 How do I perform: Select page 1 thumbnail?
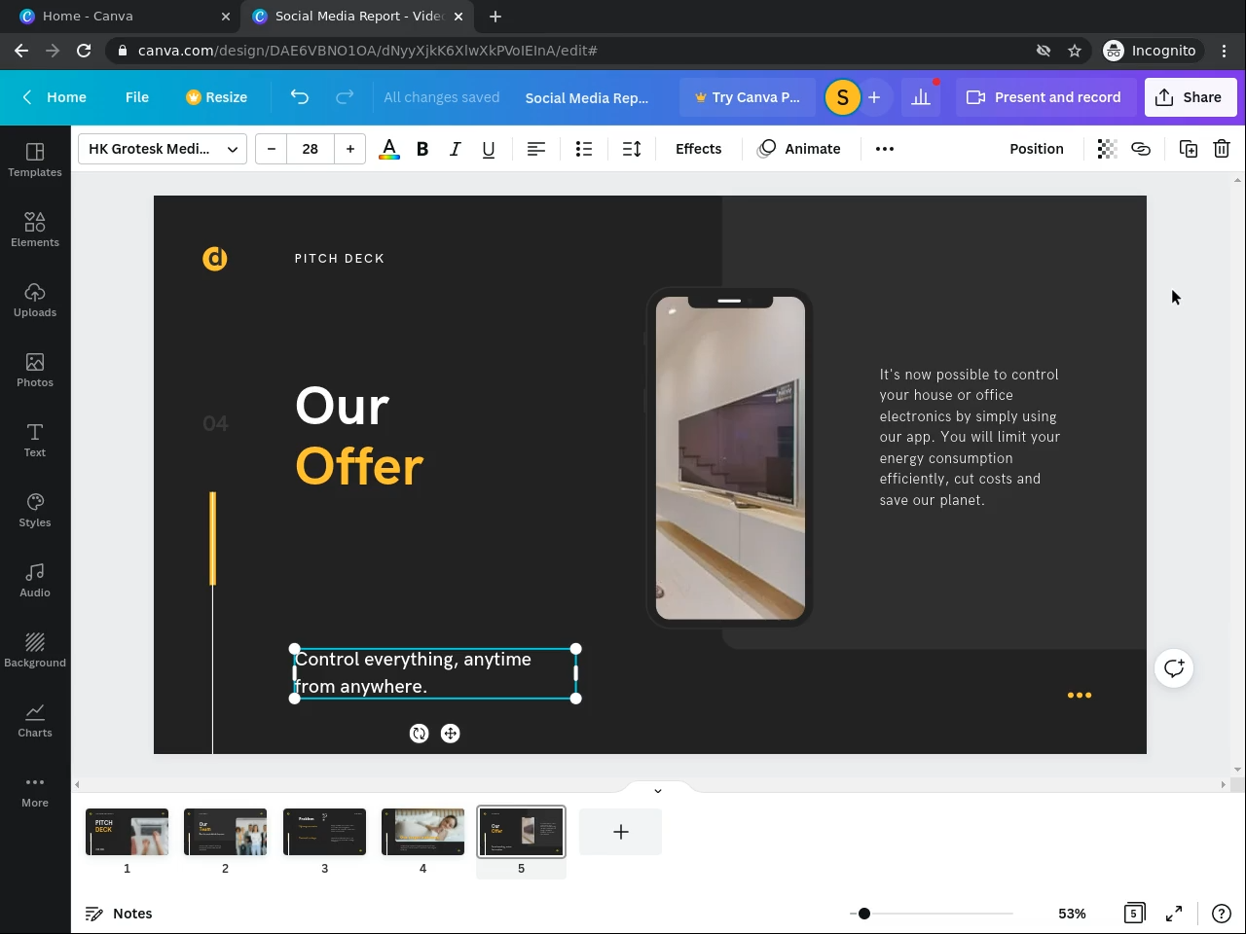pos(127,832)
